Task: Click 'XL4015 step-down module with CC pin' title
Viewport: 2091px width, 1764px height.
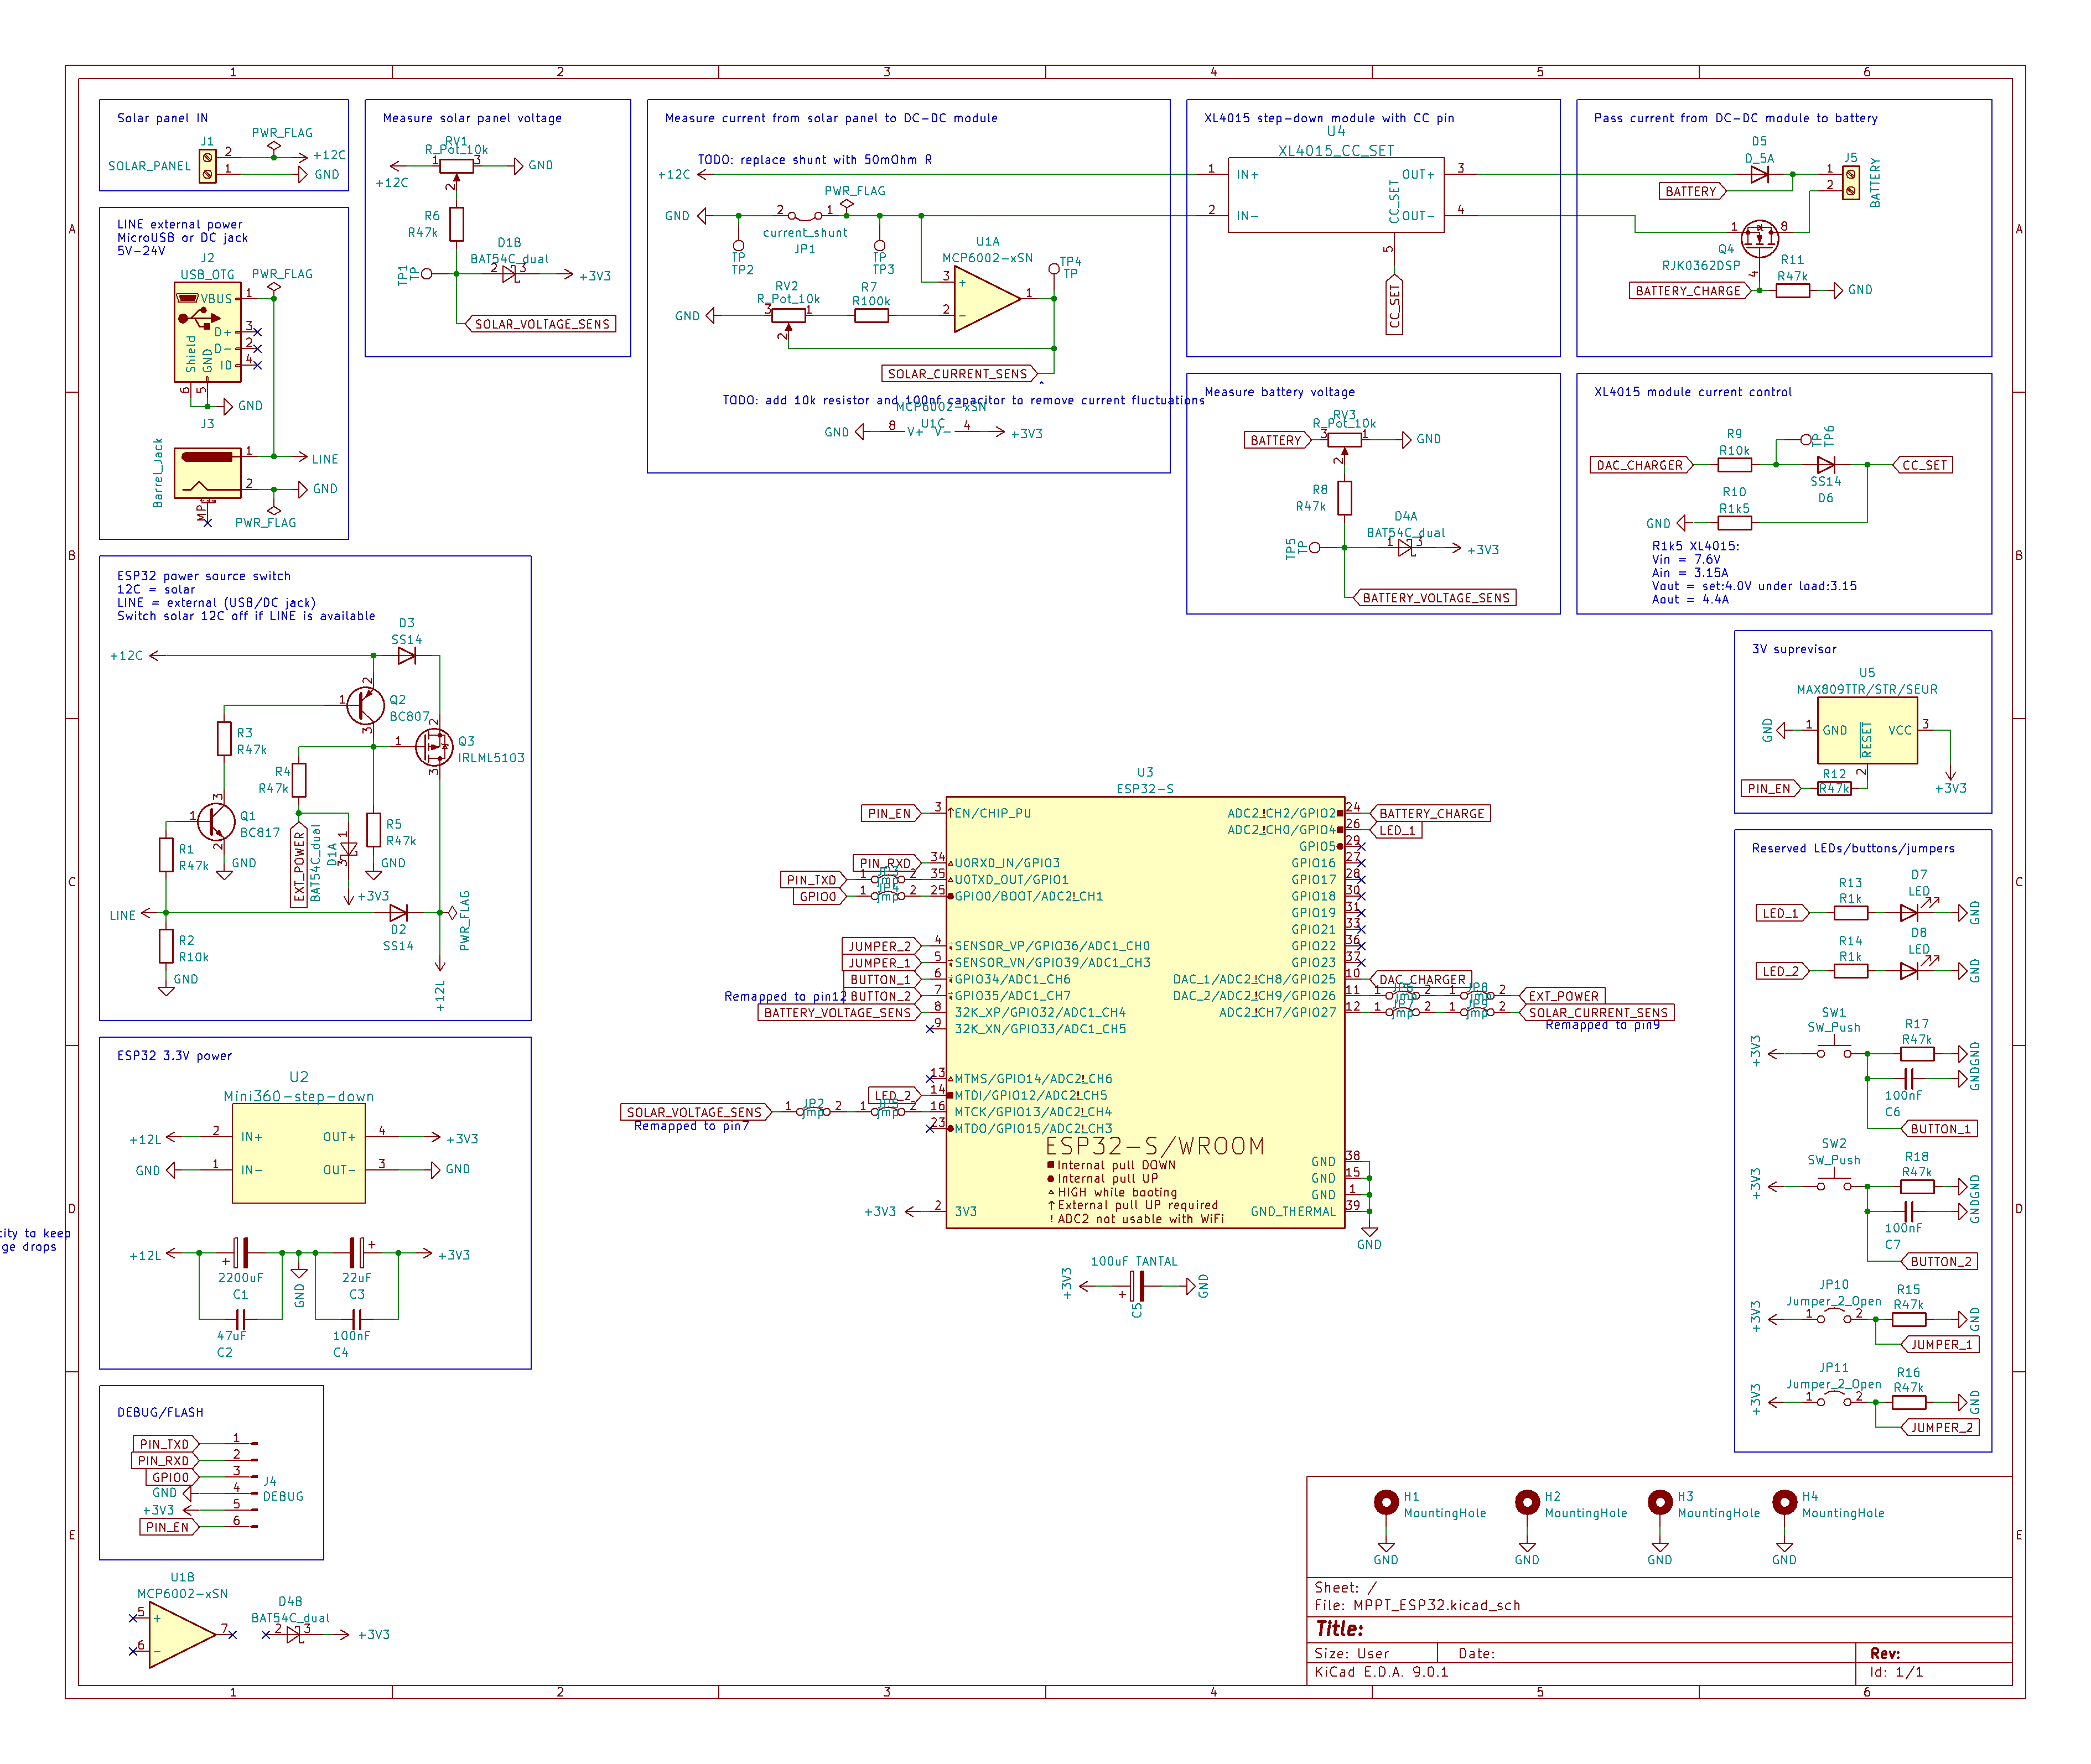Action: pyautogui.click(x=1329, y=118)
